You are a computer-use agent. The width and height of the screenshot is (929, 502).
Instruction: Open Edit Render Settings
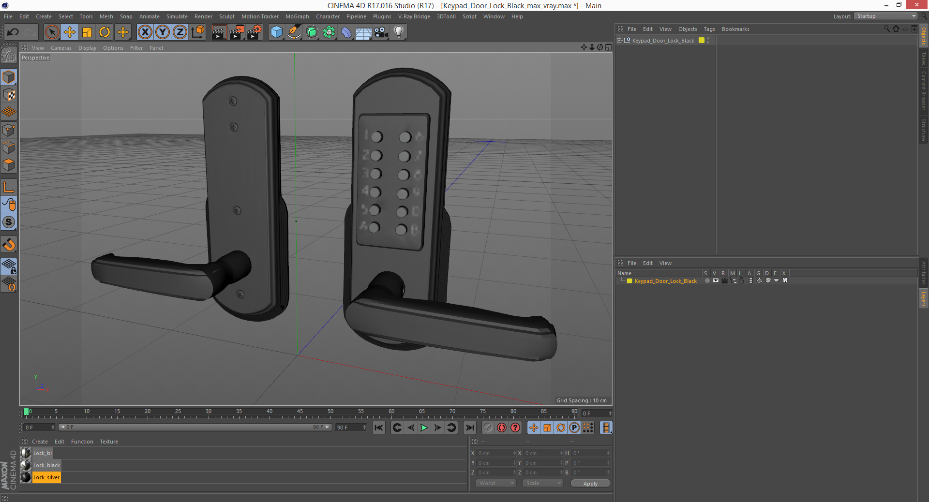pos(255,32)
